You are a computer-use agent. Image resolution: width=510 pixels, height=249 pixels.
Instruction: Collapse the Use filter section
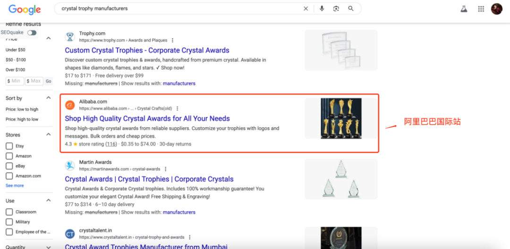tap(49, 200)
